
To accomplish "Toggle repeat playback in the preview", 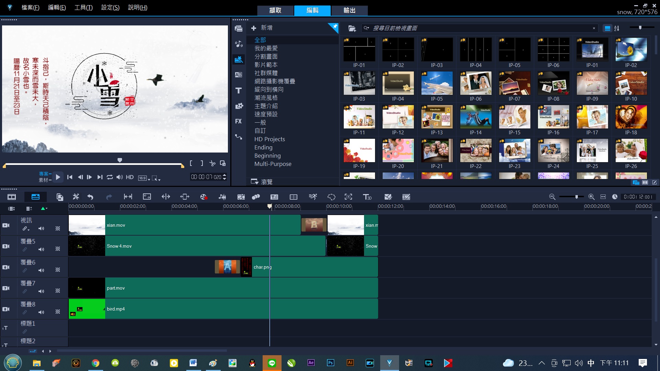I will click(110, 177).
